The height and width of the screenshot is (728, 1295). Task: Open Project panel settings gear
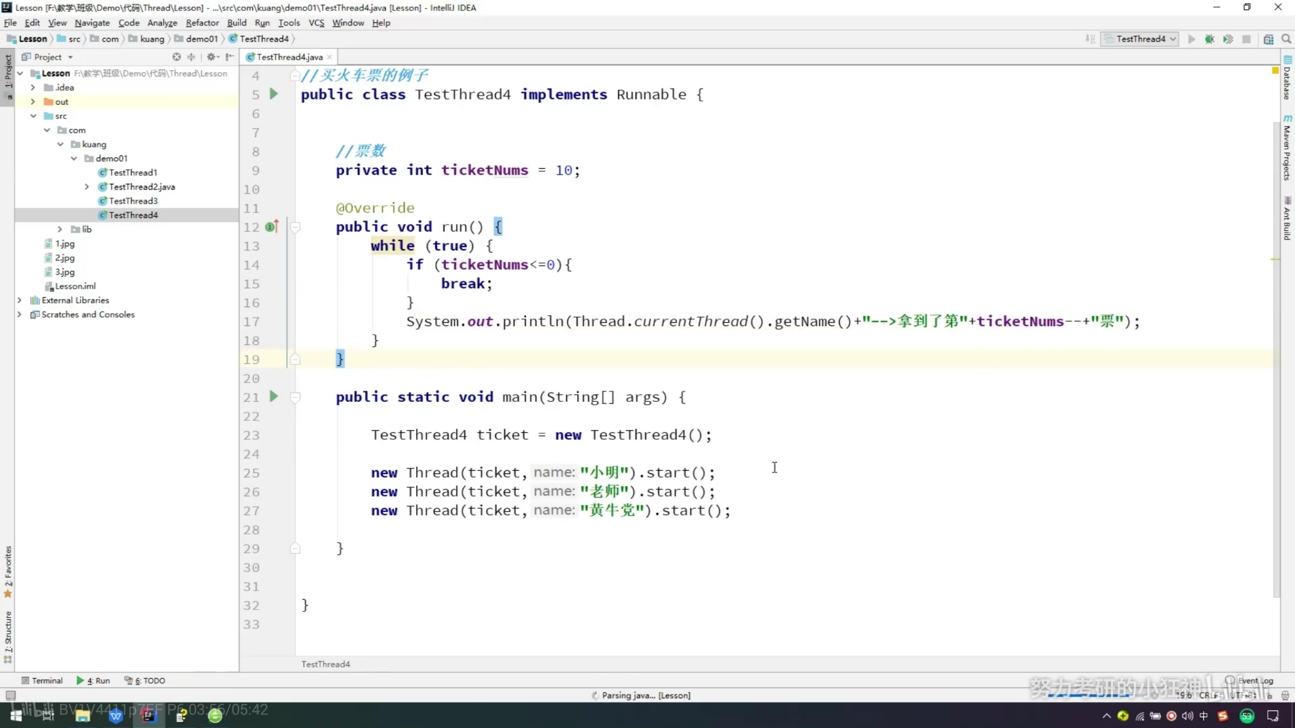(212, 57)
